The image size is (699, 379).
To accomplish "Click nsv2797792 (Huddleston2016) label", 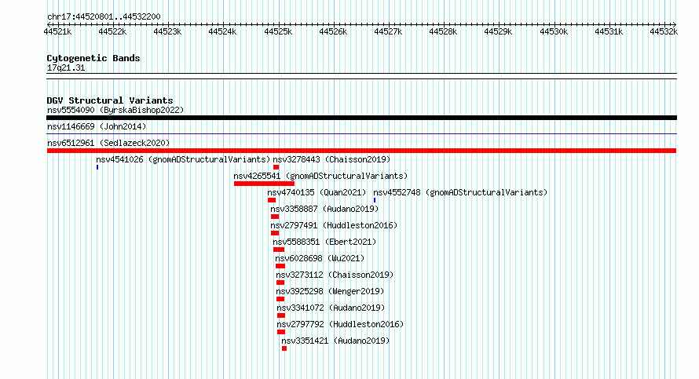I will click(x=340, y=324).
